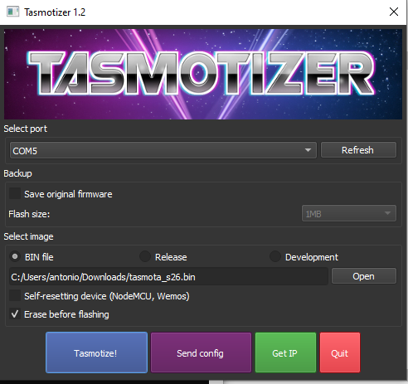Click the Tasmotizer app icon in title bar
408x384 pixels.
pos(12,12)
